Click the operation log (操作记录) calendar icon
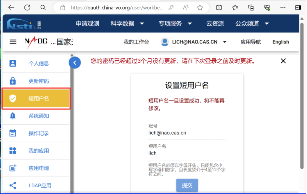This screenshot has width=307, height=194. tap(13, 133)
